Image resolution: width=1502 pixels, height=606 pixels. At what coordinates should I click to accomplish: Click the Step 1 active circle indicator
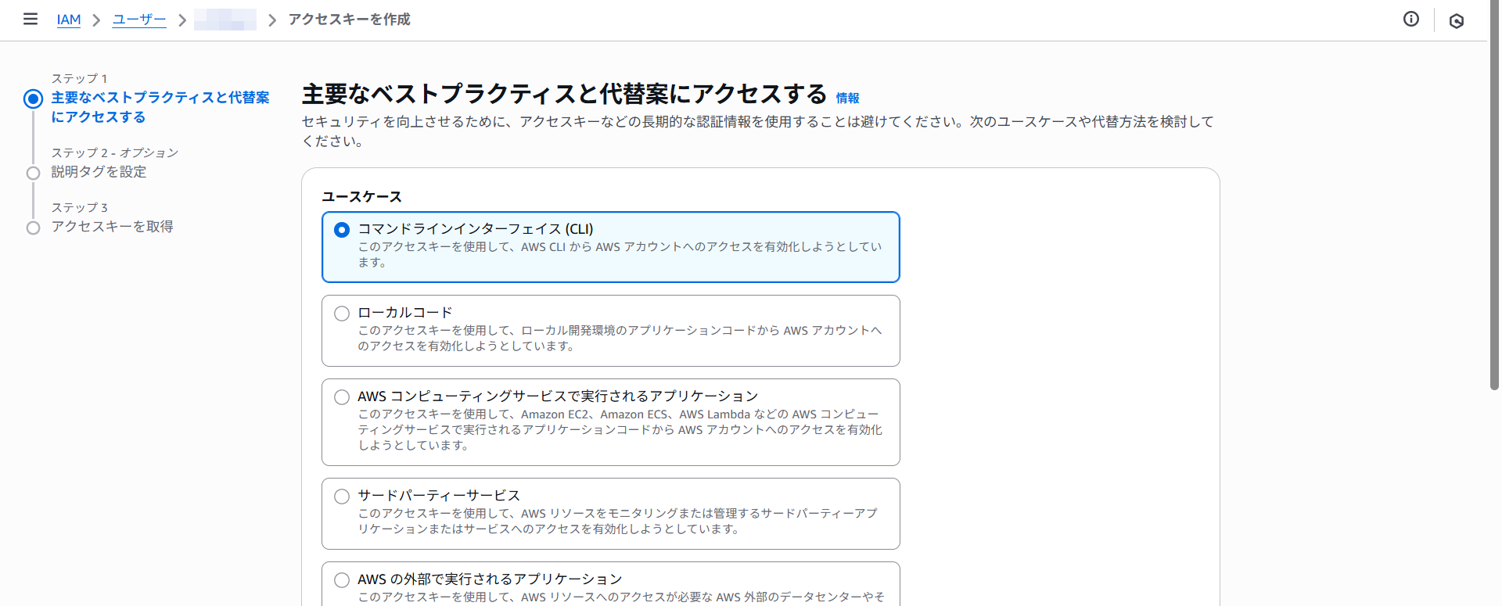pyautogui.click(x=33, y=99)
